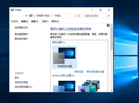Click the 个性化 window title icon
Viewport: 139px width, 103px height.
point(12,10)
